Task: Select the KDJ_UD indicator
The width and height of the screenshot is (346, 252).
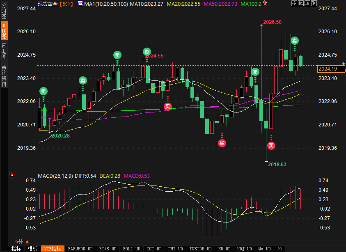Action: pyautogui.click(x=244, y=249)
